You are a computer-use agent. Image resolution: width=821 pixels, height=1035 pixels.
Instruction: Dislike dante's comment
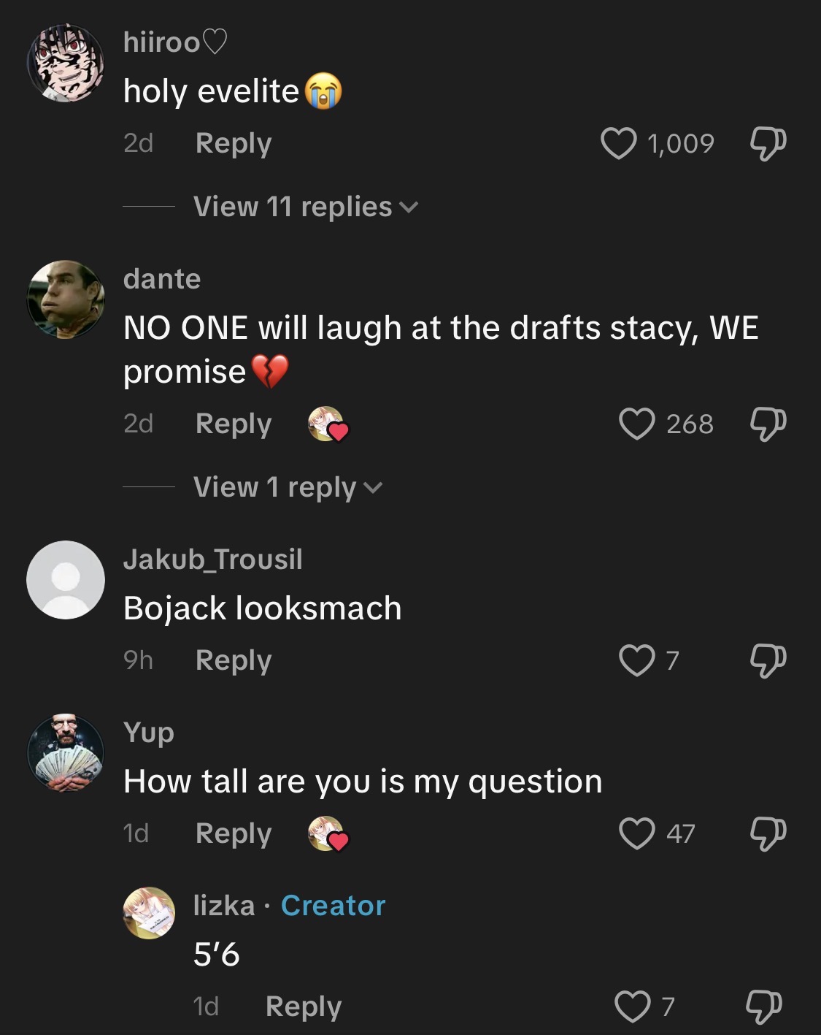pos(768,424)
